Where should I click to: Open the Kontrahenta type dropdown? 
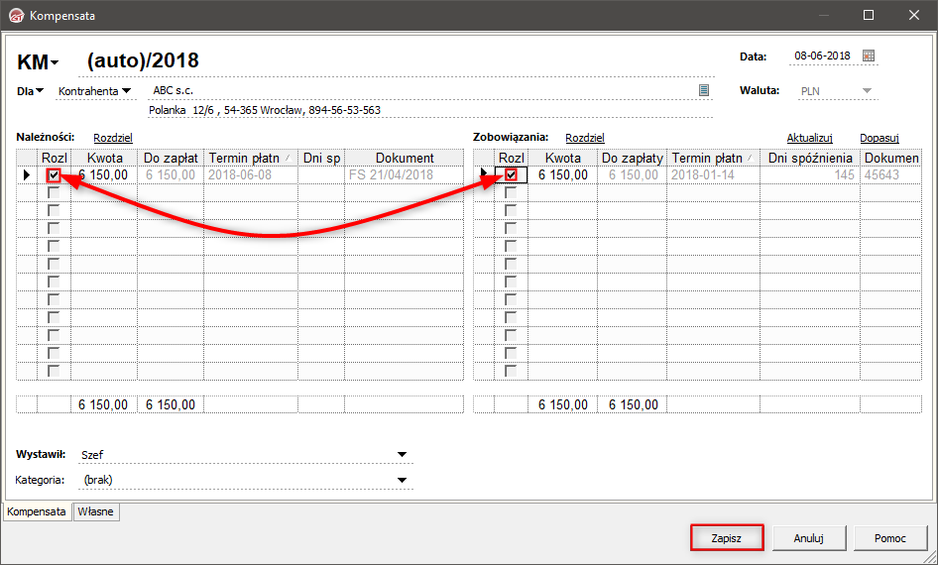tap(126, 91)
